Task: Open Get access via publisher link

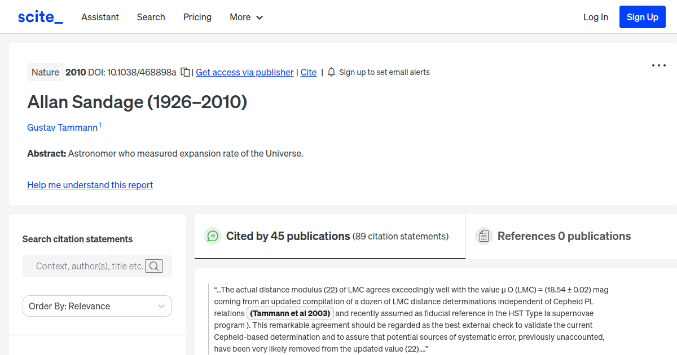Action: [244, 72]
